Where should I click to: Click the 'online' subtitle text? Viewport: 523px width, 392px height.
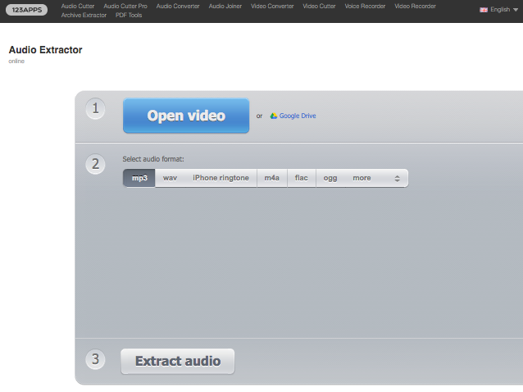click(16, 61)
